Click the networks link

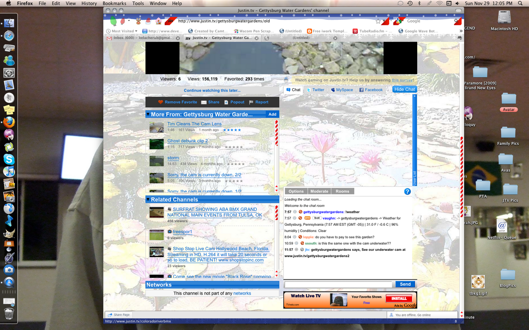pyautogui.click(x=242, y=293)
